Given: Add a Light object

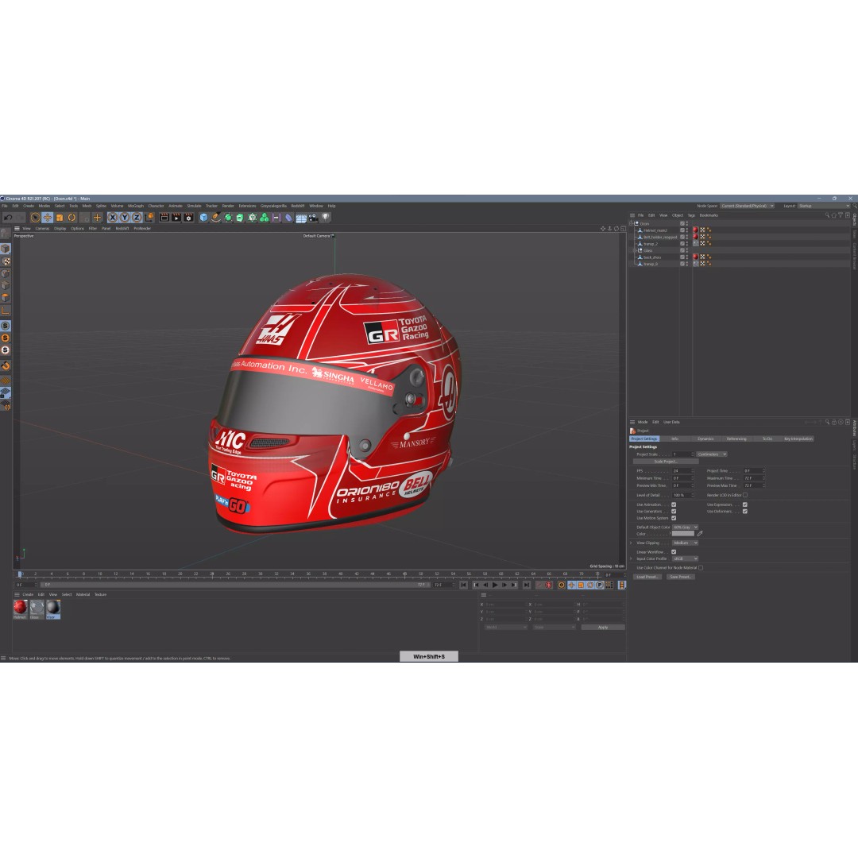Looking at the screenshot, I should pos(326,218).
